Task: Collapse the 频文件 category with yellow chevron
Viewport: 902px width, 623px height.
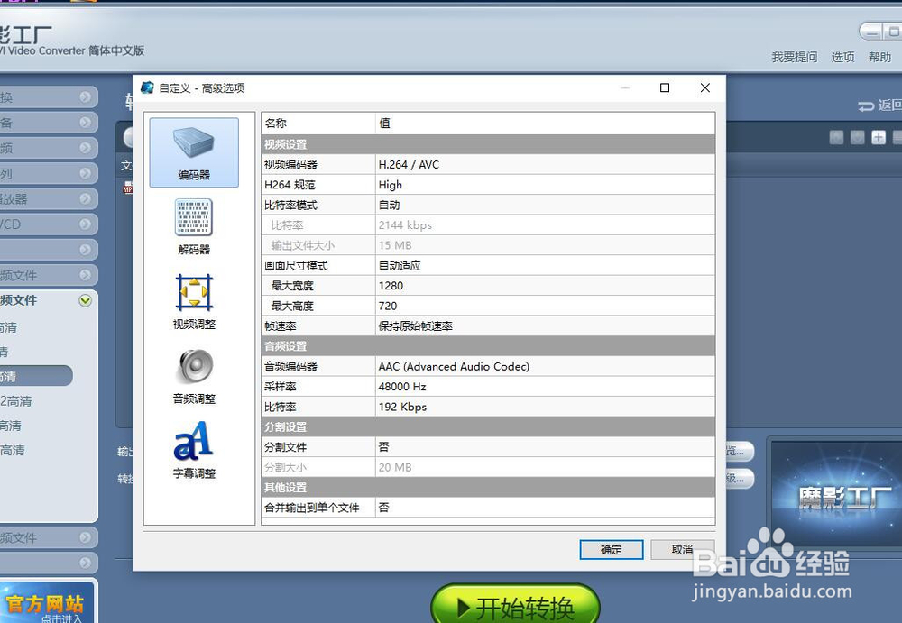Action: [86, 300]
